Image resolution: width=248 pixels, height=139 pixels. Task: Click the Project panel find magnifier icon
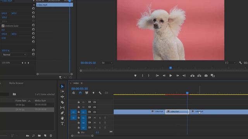[33, 136]
